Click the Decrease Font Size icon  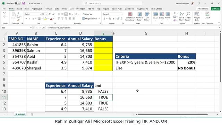[x=53, y=14]
